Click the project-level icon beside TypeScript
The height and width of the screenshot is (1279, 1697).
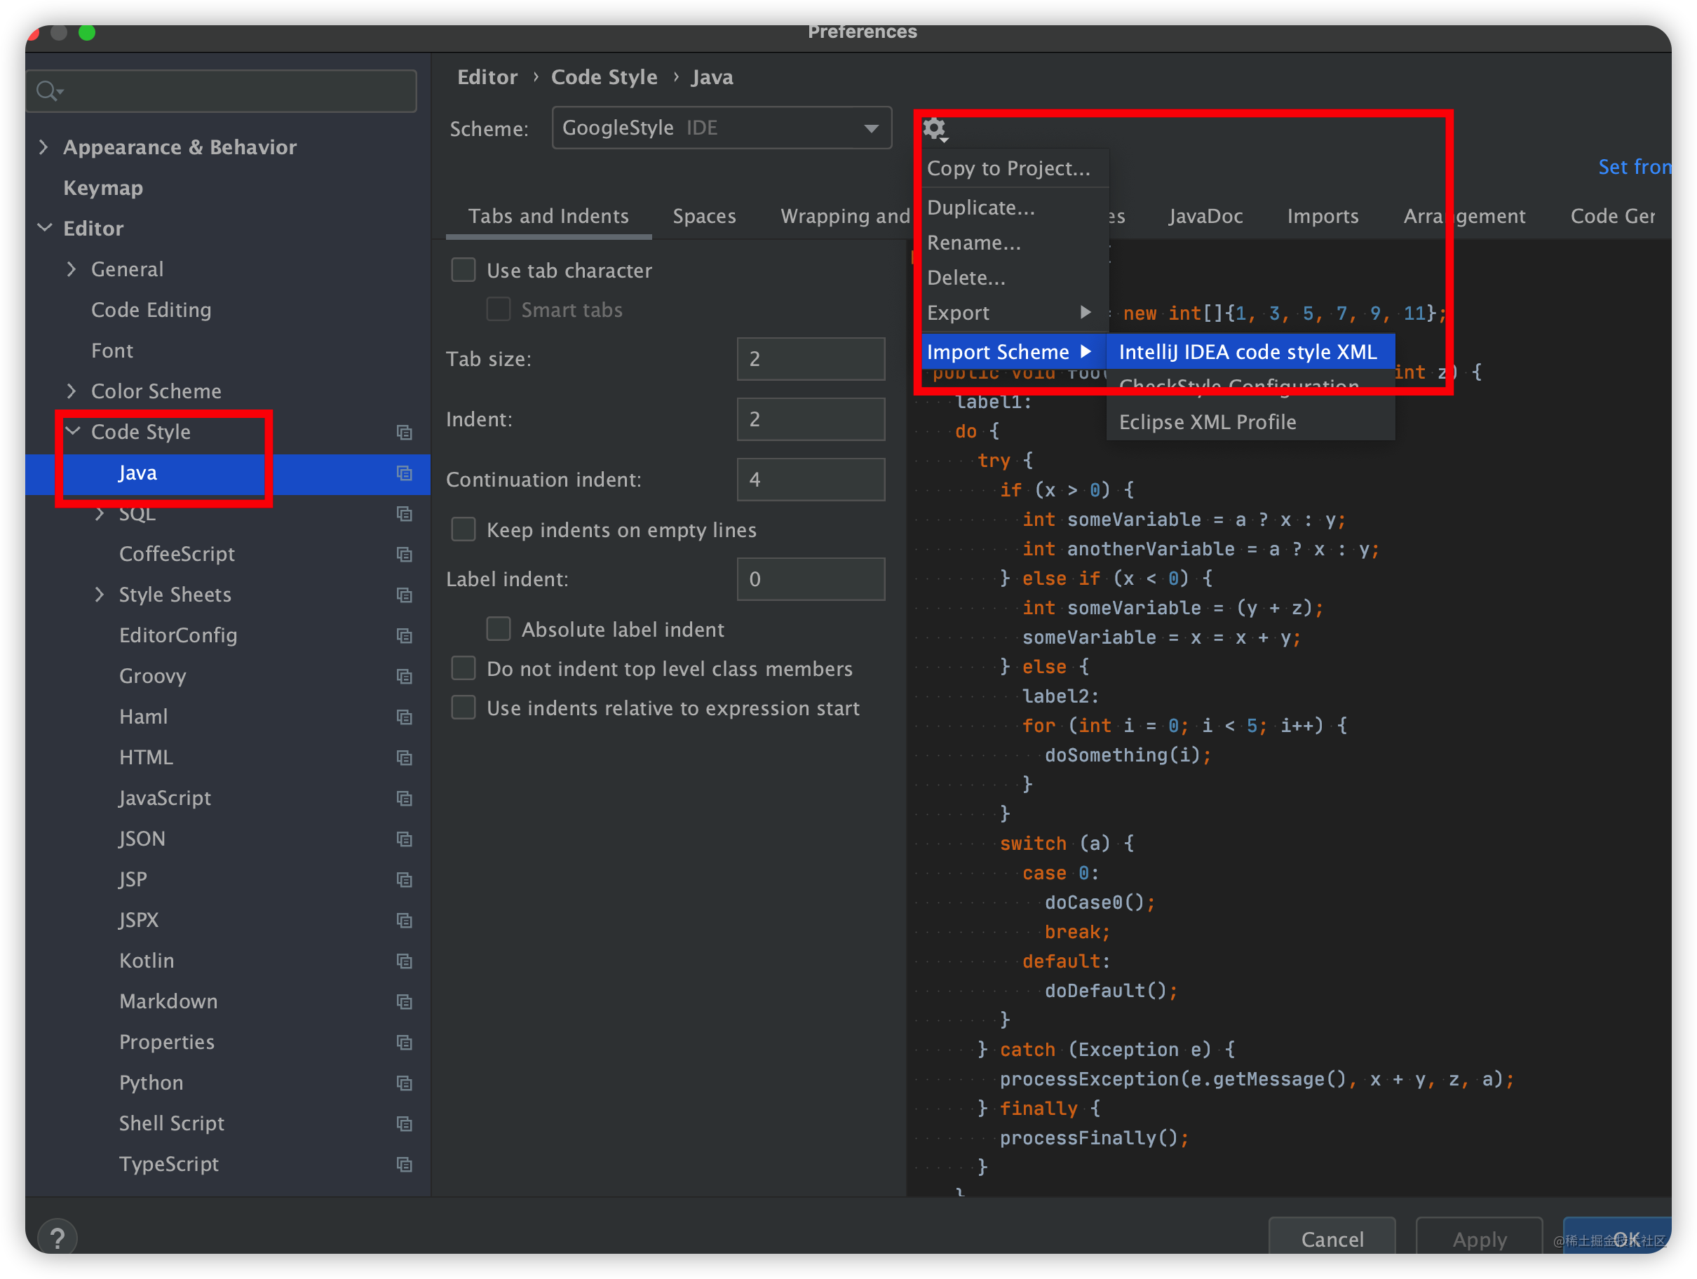[x=405, y=1165]
